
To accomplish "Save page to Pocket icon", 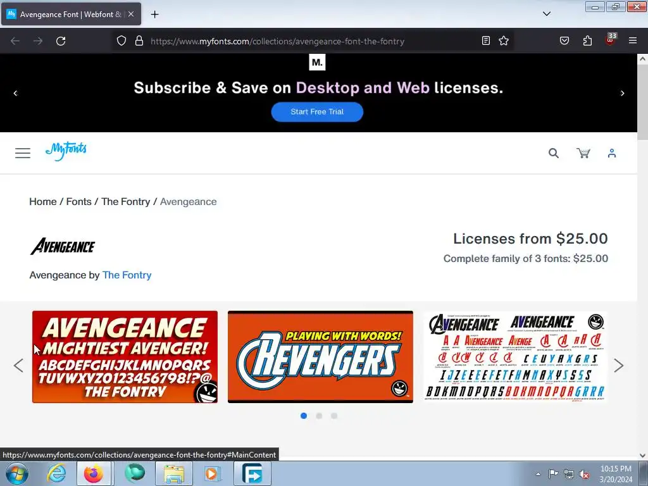I will click(564, 41).
